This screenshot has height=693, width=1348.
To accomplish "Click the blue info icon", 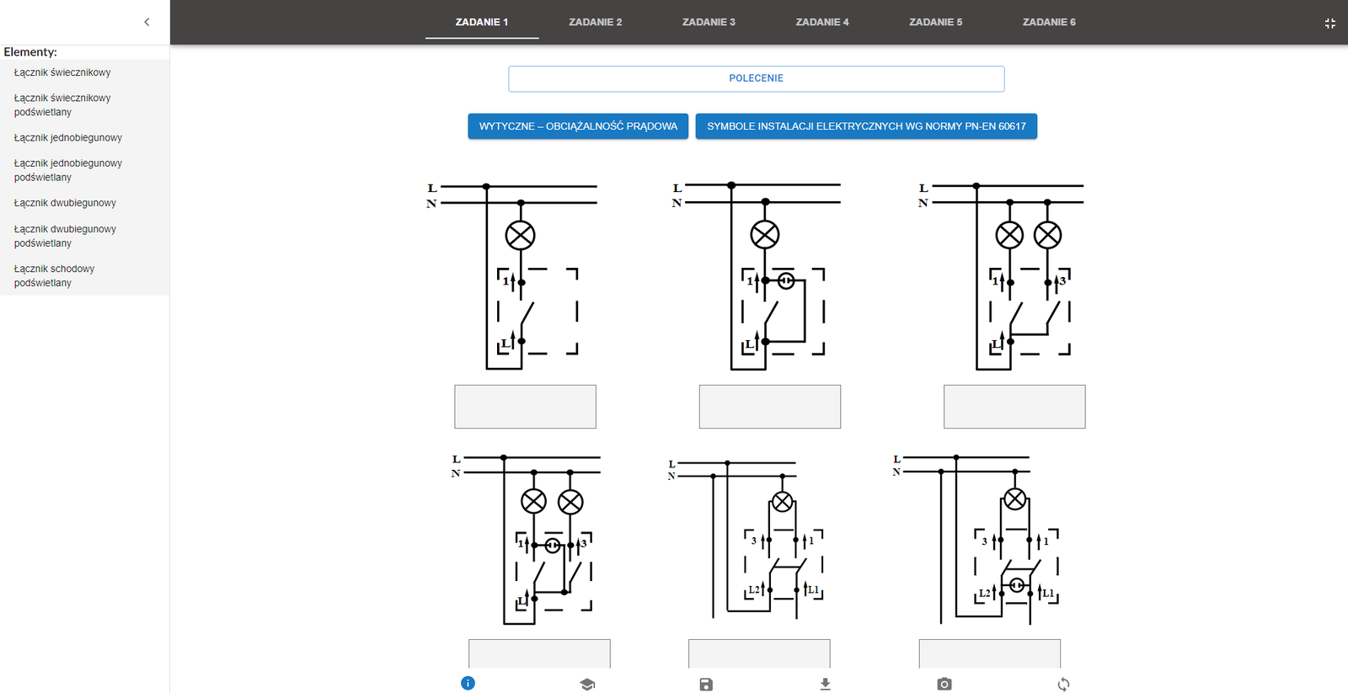I will tap(468, 683).
